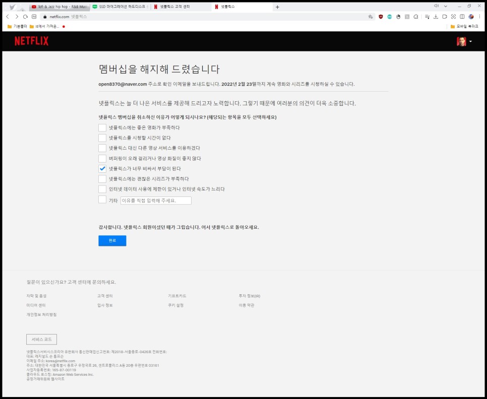Check '다른 영상 서비스를 이용하겠다' box
This screenshot has height=399, width=487.
click(102, 148)
